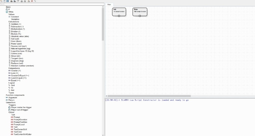The image size is (255, 136).
Task: Select the PromptDuration command
Action: [19, 120]
